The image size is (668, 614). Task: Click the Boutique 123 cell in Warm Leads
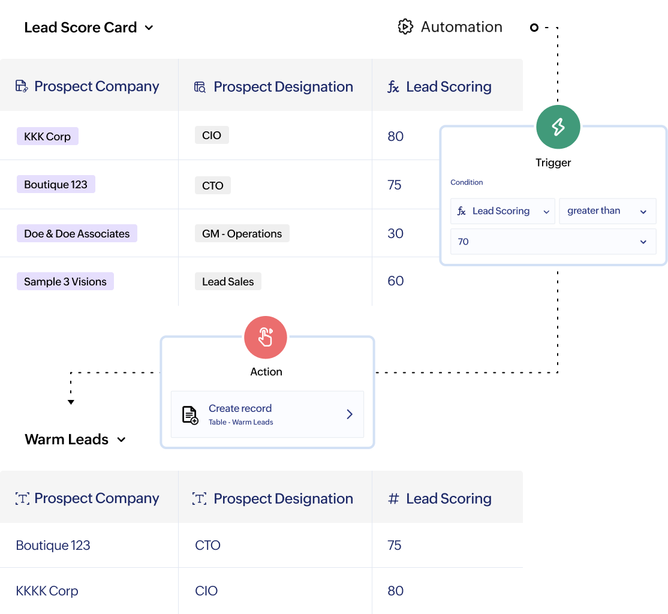(53, 545)
